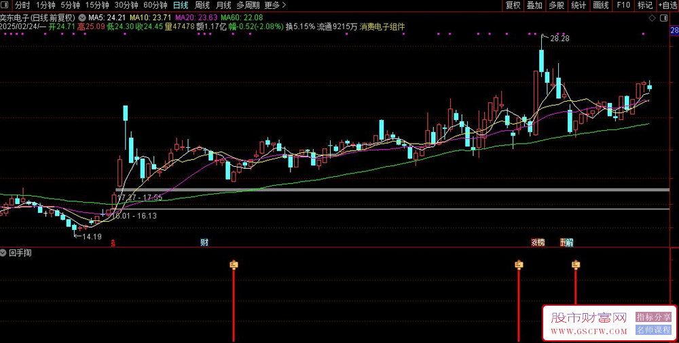This screenshot has width=679, height=343.
Task: Click the 指标分享 link in banner
Action: point(653,317)
